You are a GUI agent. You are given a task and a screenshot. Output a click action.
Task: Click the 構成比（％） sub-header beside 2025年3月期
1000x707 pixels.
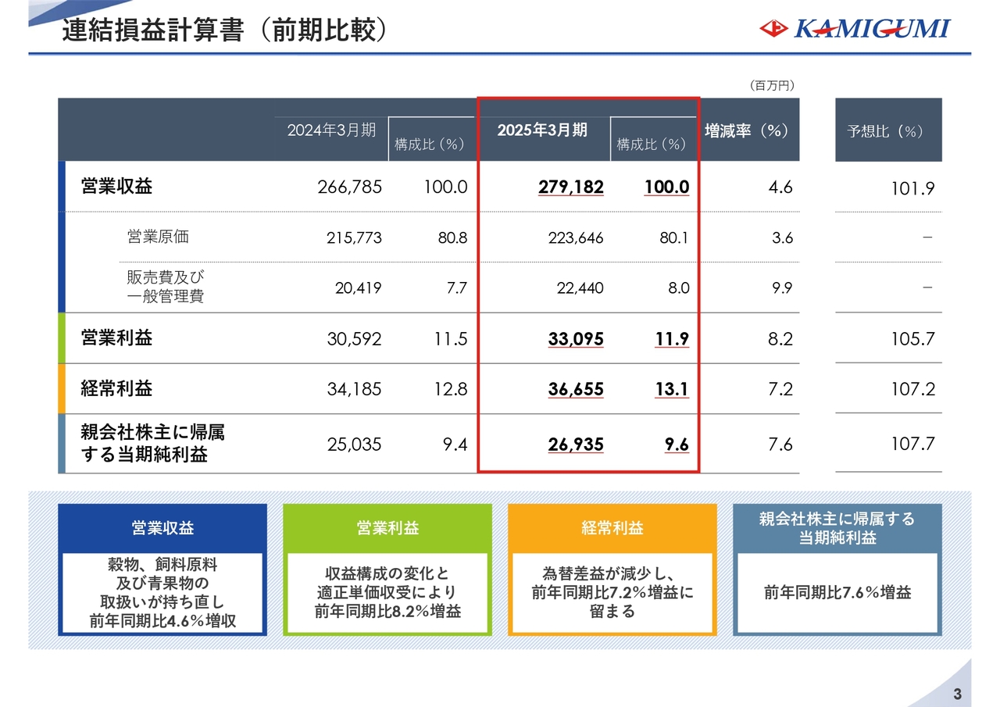652,145
